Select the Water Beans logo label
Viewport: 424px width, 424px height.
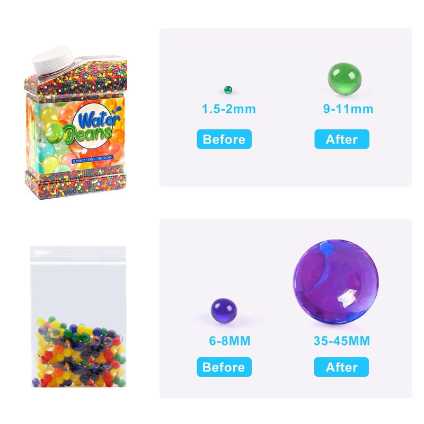pos(92,126)
